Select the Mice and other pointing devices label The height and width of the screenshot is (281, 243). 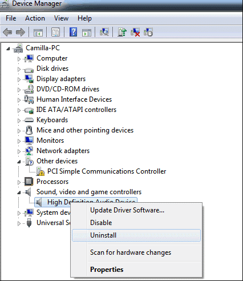point(85,130)
